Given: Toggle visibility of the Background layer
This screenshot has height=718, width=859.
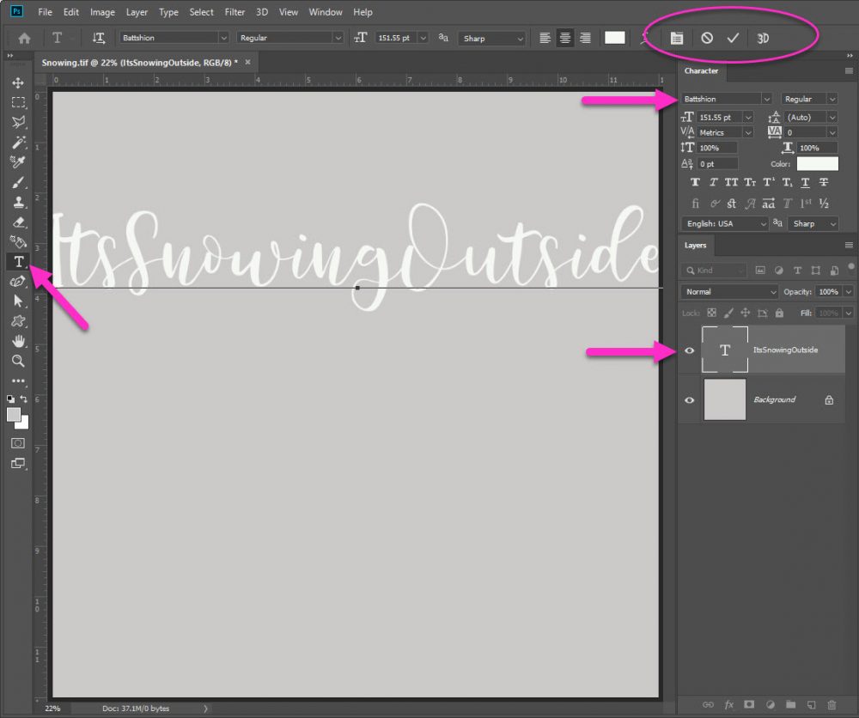Looking at the screenshot, I should pos(689,400).
